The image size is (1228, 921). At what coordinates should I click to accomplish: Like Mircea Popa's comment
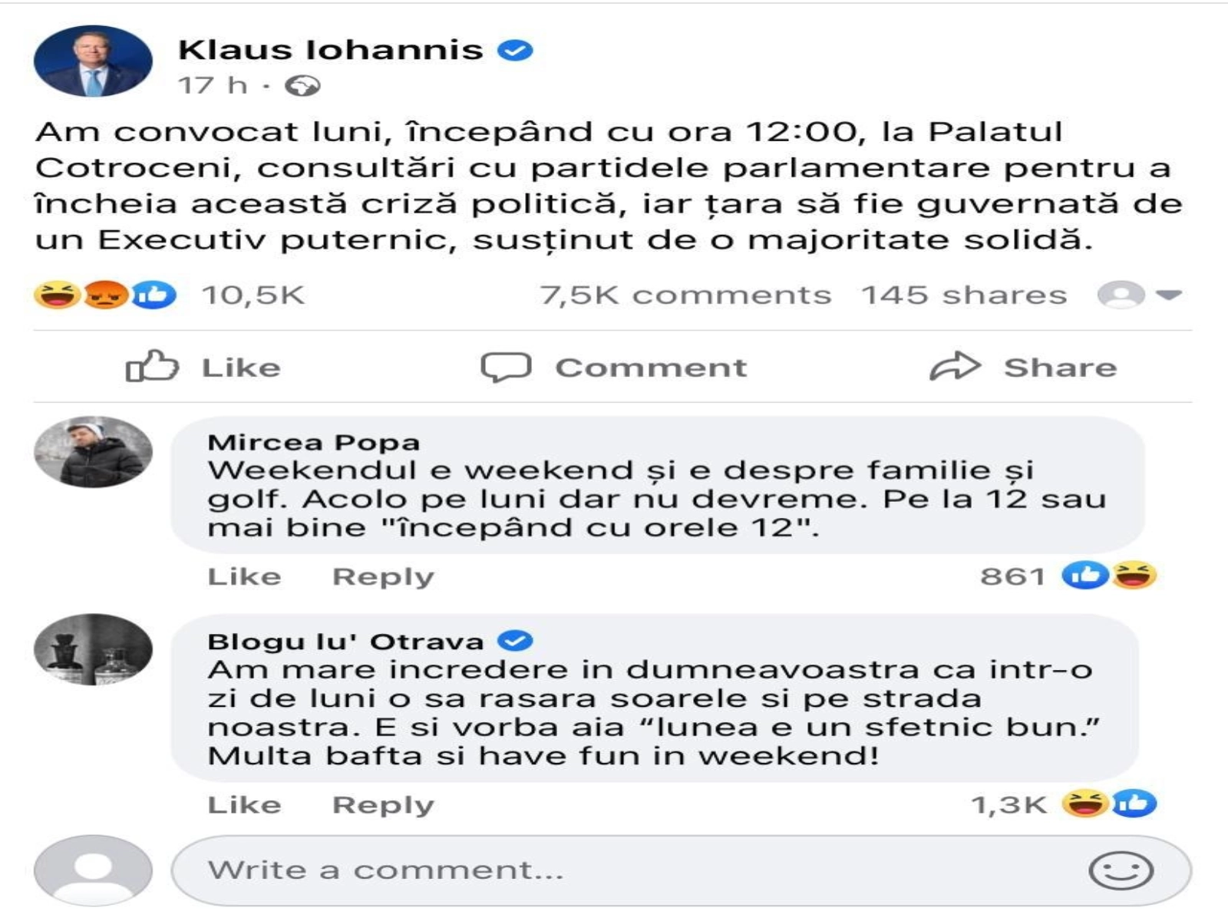tap(244, 576)
